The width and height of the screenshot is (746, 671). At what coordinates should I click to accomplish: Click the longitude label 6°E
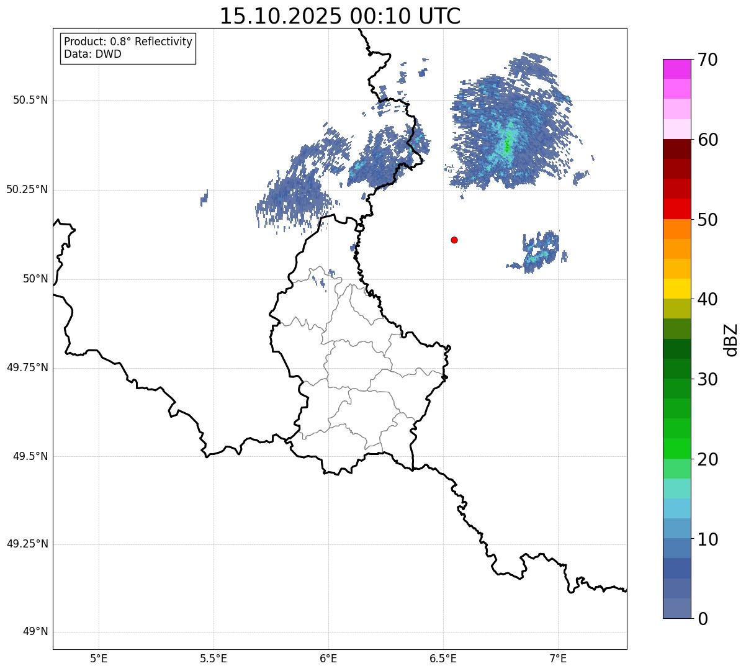[x=328, y=659]
